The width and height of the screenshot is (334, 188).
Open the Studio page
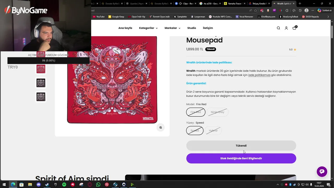pos(192,28)
